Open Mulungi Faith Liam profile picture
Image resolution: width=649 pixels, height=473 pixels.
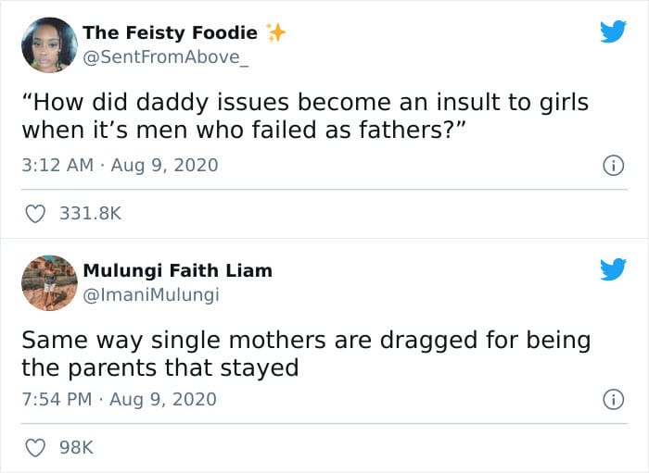coord(49,282)
